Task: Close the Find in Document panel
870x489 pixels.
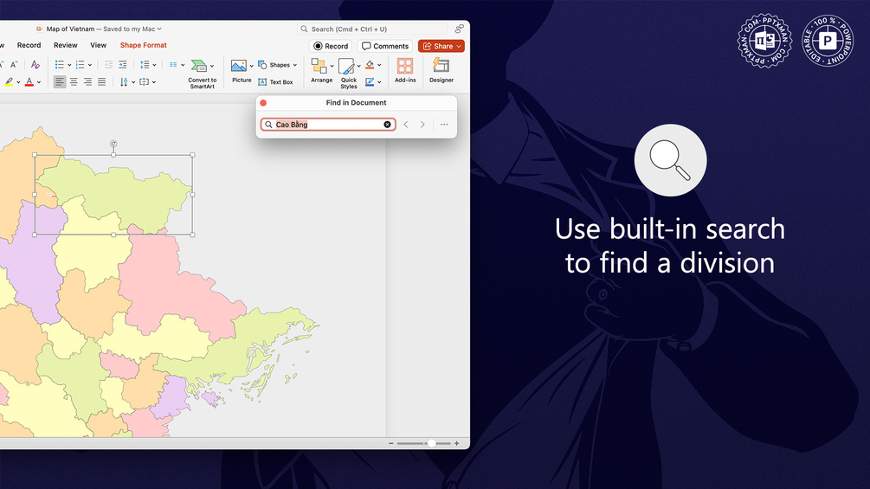Action: point(263,103)
